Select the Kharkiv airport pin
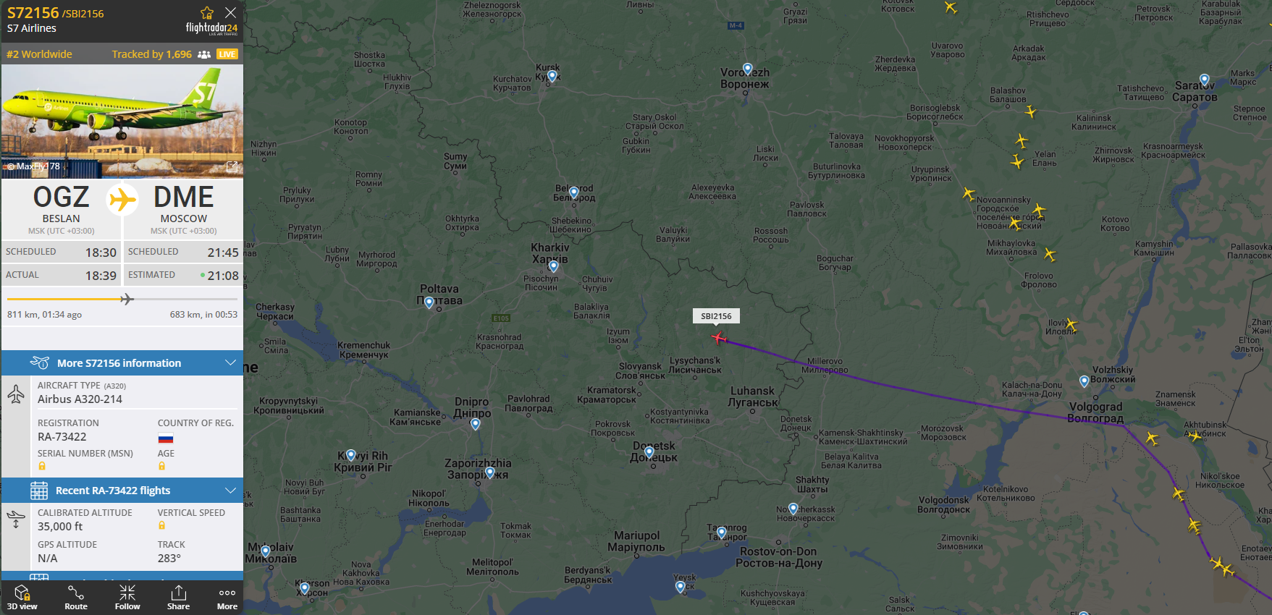This screenshot has width=1272, height=615. click(x=553, y=266)
